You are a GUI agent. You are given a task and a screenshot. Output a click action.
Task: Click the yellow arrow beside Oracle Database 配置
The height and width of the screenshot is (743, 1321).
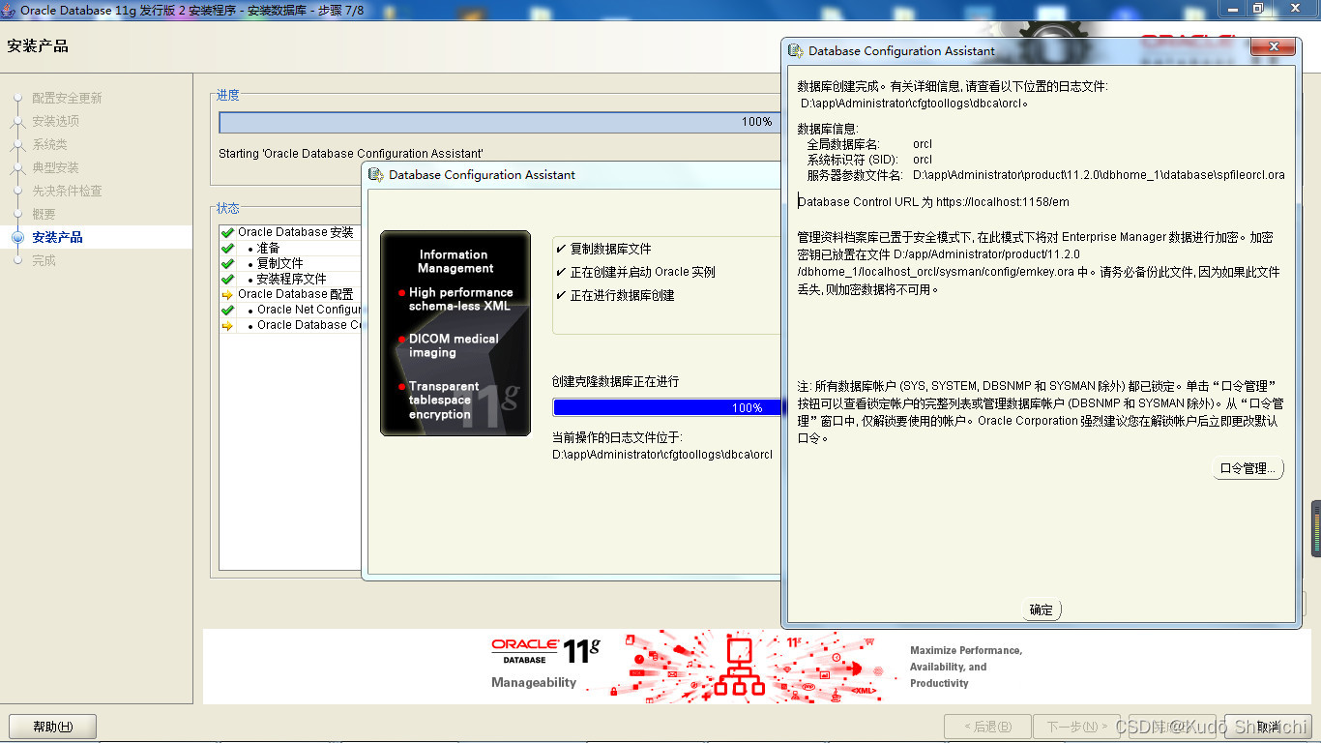227,294
